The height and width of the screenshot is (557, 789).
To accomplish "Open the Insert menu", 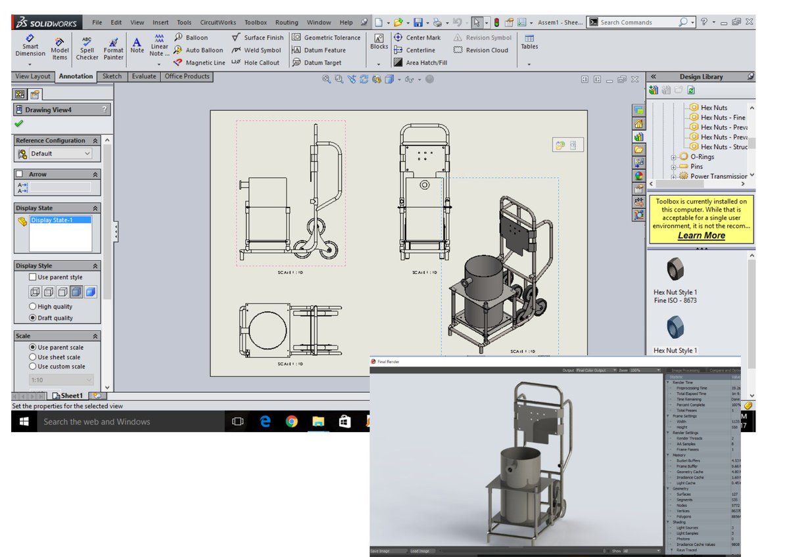I will (160, 22).
